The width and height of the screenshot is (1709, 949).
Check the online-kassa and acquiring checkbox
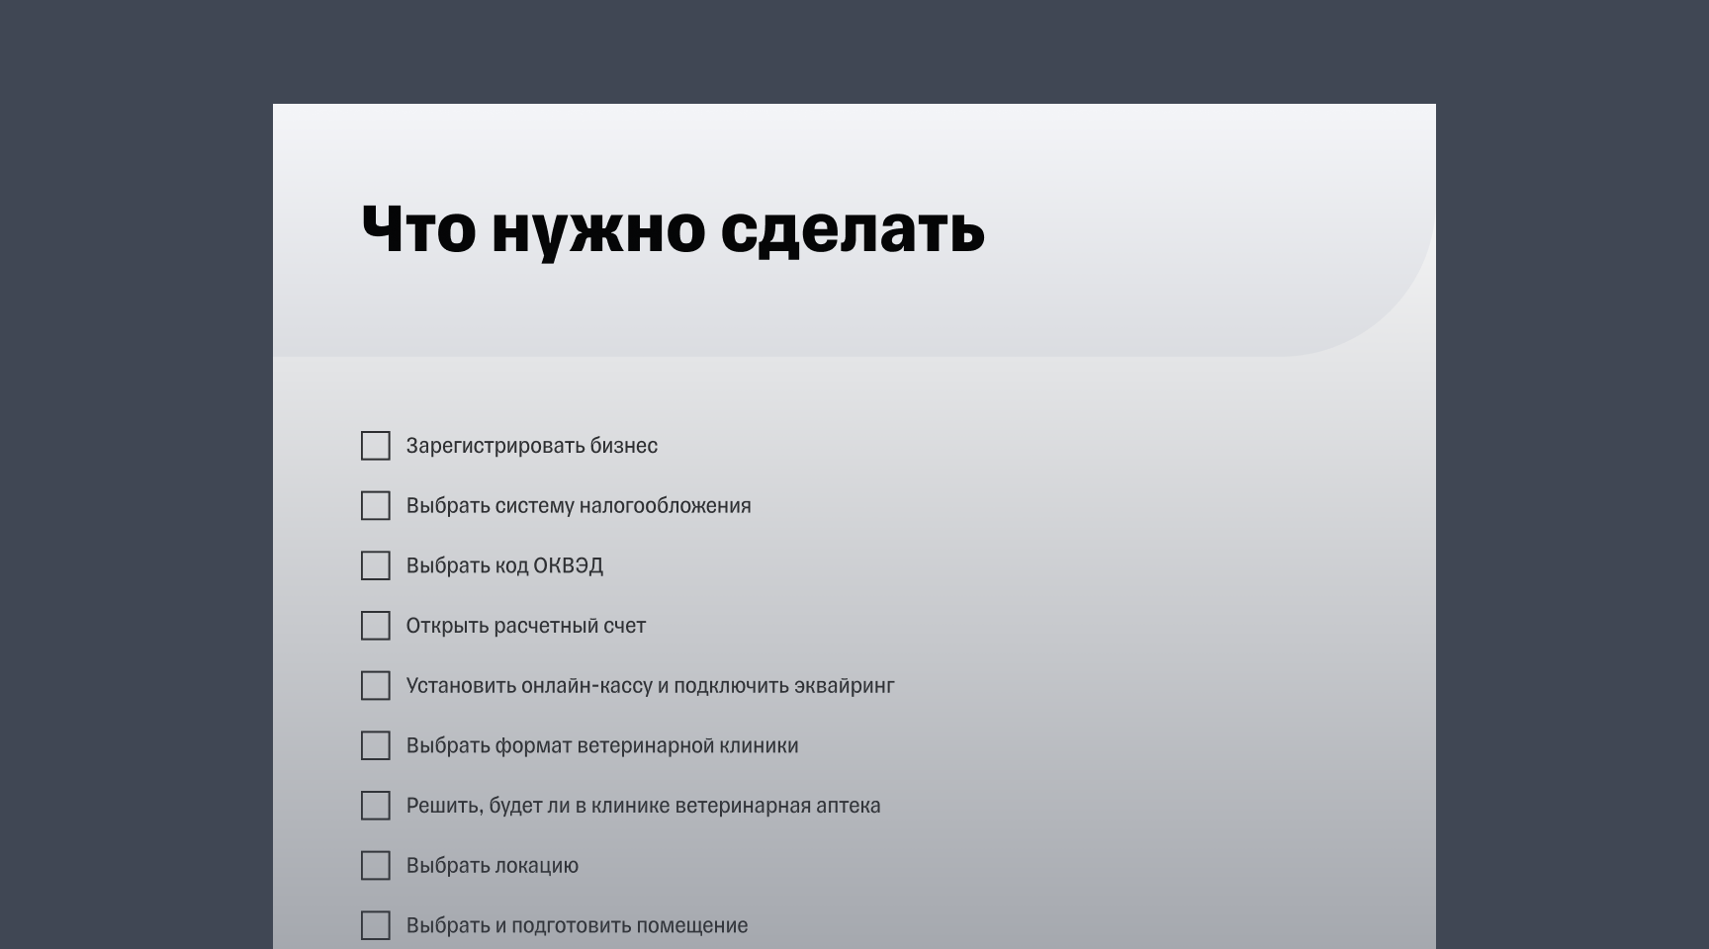(376, 686)
